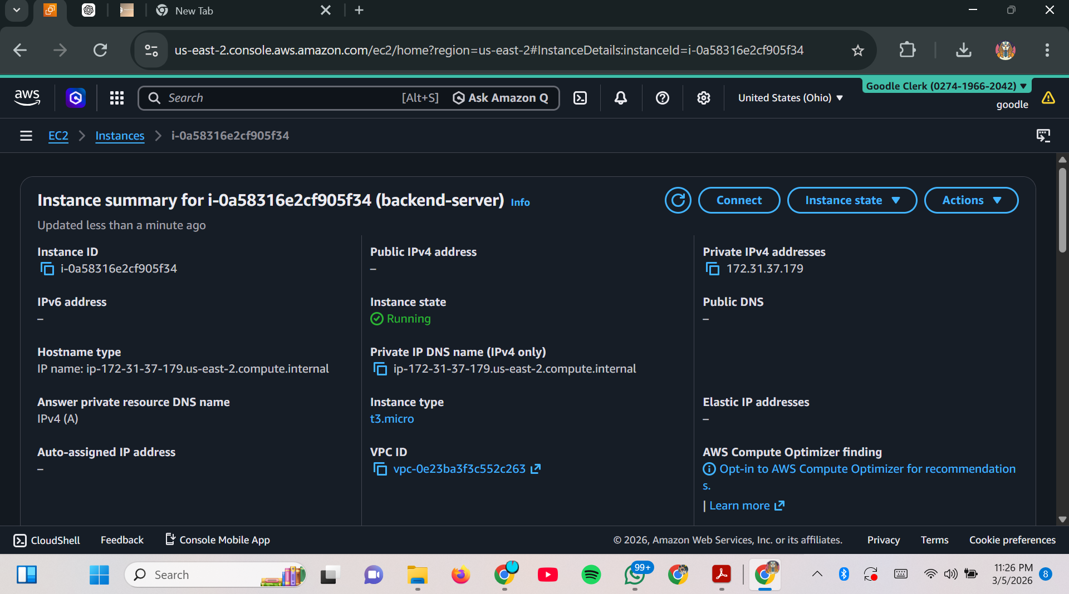This screenshot has height=594, width=1069.
Task: Reload the browser page
Action: click(x=100, y=51)
